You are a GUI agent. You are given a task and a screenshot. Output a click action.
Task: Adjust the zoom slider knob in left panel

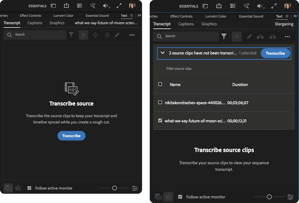114,188
